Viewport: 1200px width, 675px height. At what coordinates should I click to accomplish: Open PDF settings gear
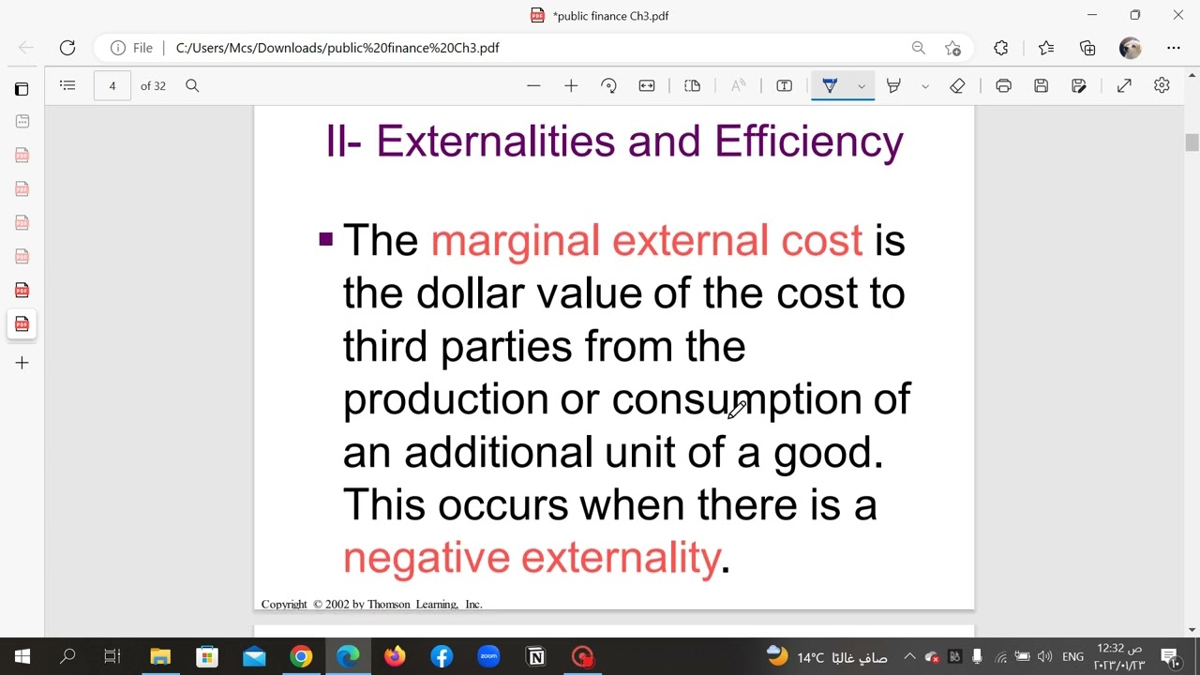point(1162,85)
